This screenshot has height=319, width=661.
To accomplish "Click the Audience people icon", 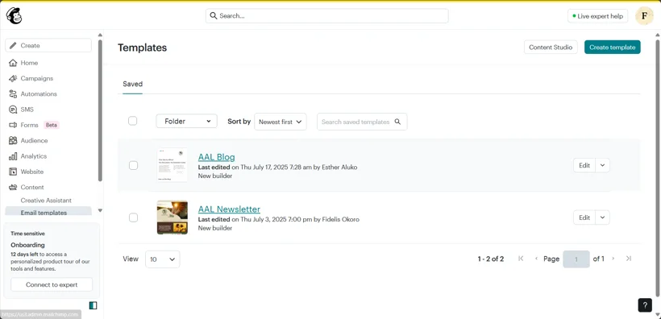I will click(x=13, y=141).
